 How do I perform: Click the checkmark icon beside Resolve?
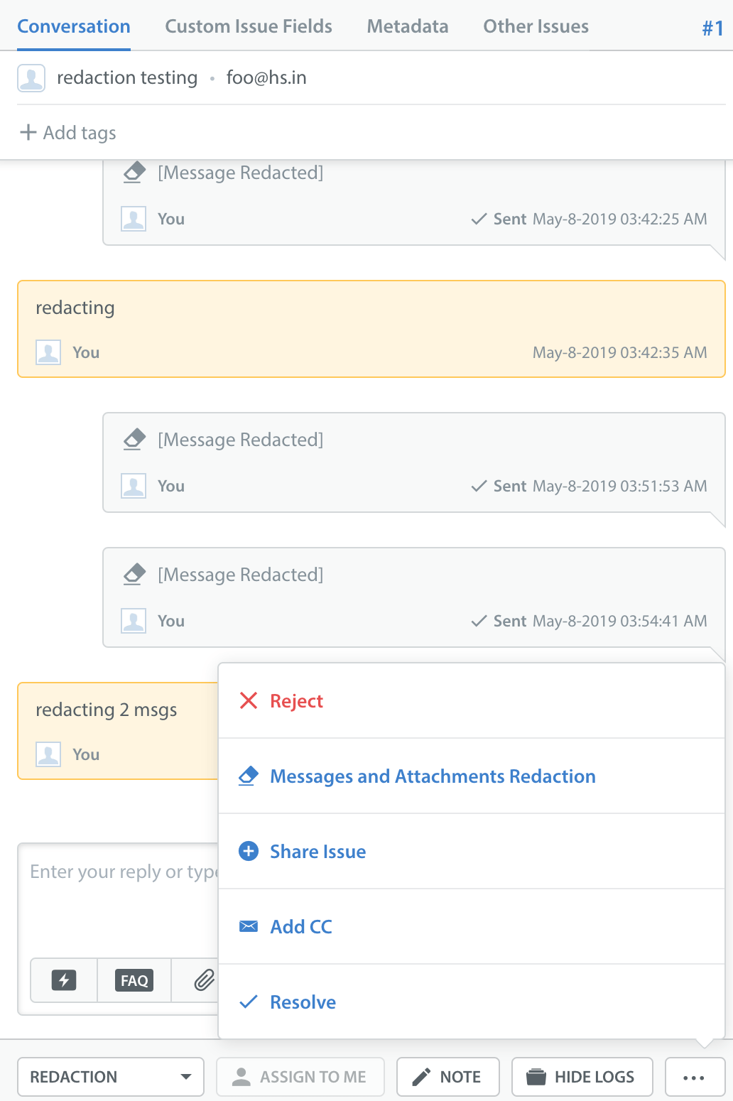point(248,1002)
